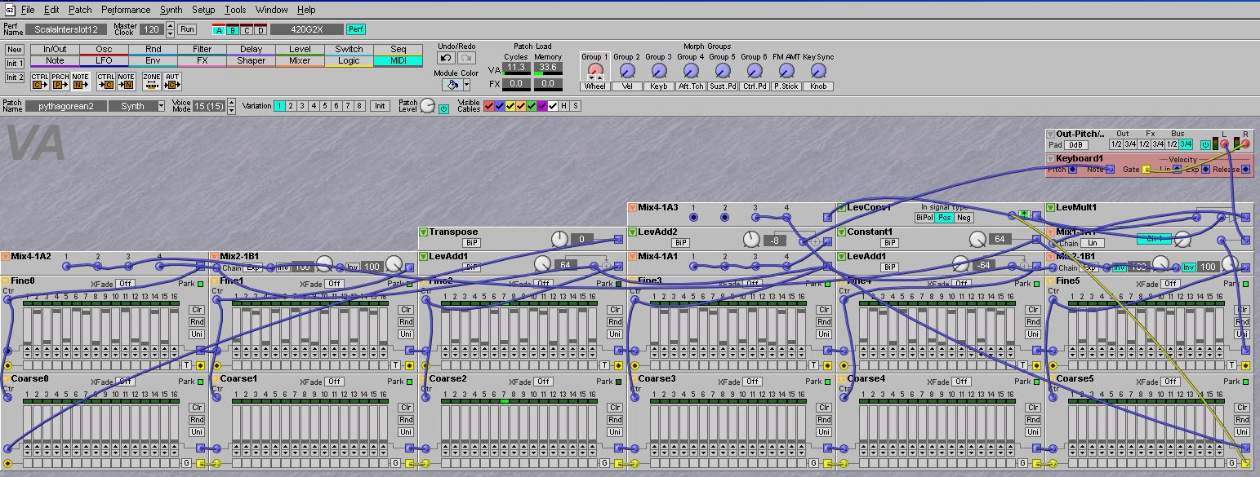1260x477 pixels.
Task: Toggle the Perf mode button
Action: (x=356, y=29)
